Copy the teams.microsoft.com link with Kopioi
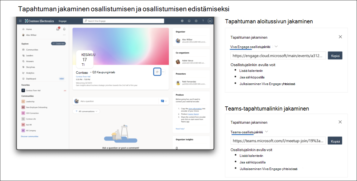357x181 pixels. coord(335,141)
